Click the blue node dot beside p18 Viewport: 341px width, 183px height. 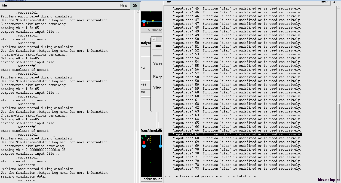click(x=144, y=21)
